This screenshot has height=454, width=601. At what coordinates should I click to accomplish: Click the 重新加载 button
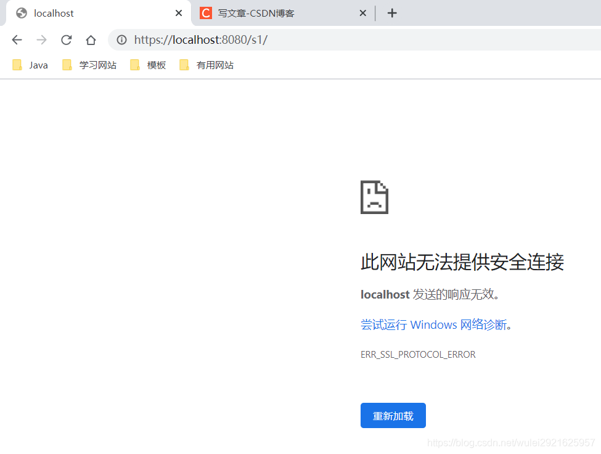393,415
